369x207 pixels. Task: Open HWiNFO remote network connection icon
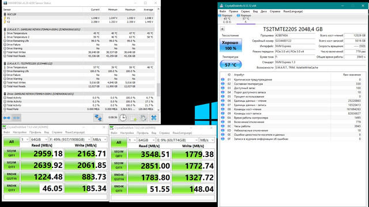click(98, 117)
